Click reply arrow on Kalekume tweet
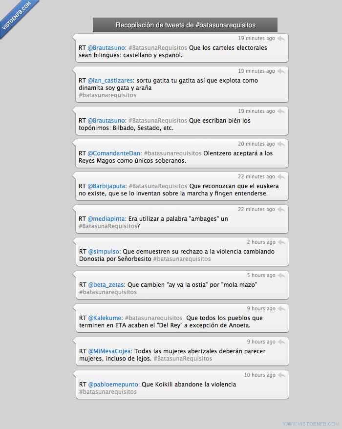Screen dimensions: 342x429 click(x=281, y=309)
